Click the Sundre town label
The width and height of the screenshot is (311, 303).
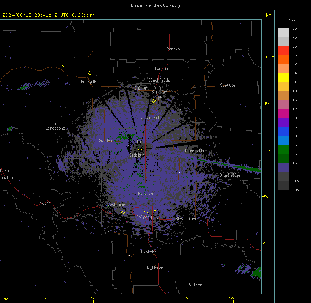click(x=105, y=141)
